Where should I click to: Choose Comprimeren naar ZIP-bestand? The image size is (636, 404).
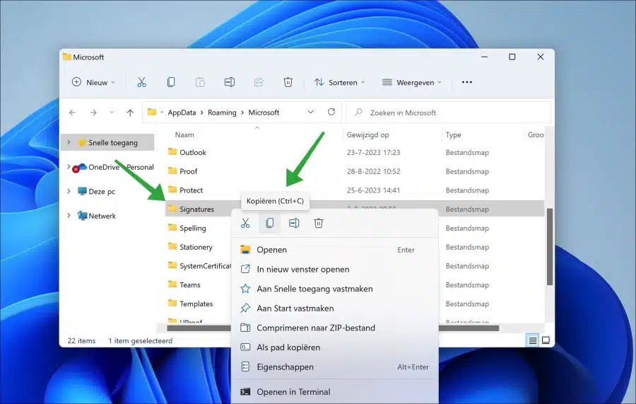pyautogui.click(x=335, y=328)
